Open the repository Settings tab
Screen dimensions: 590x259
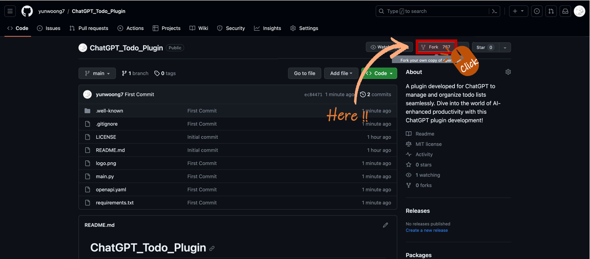(x=304, y=28)
